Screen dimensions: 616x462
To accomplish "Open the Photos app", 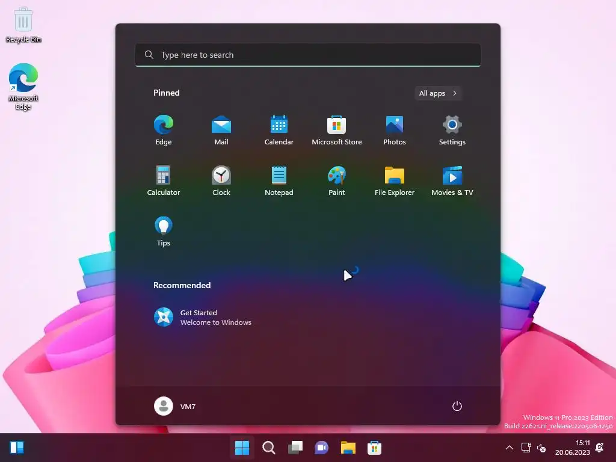I will click(x=395, y=131).
